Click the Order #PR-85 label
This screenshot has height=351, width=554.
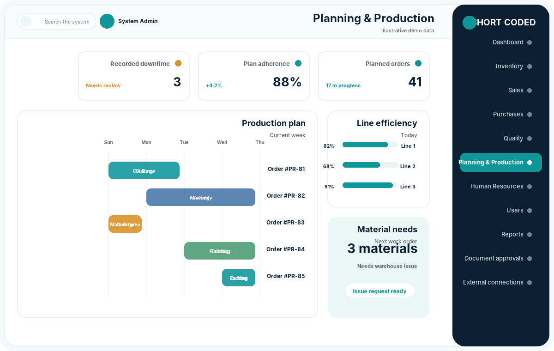[286, 276]
